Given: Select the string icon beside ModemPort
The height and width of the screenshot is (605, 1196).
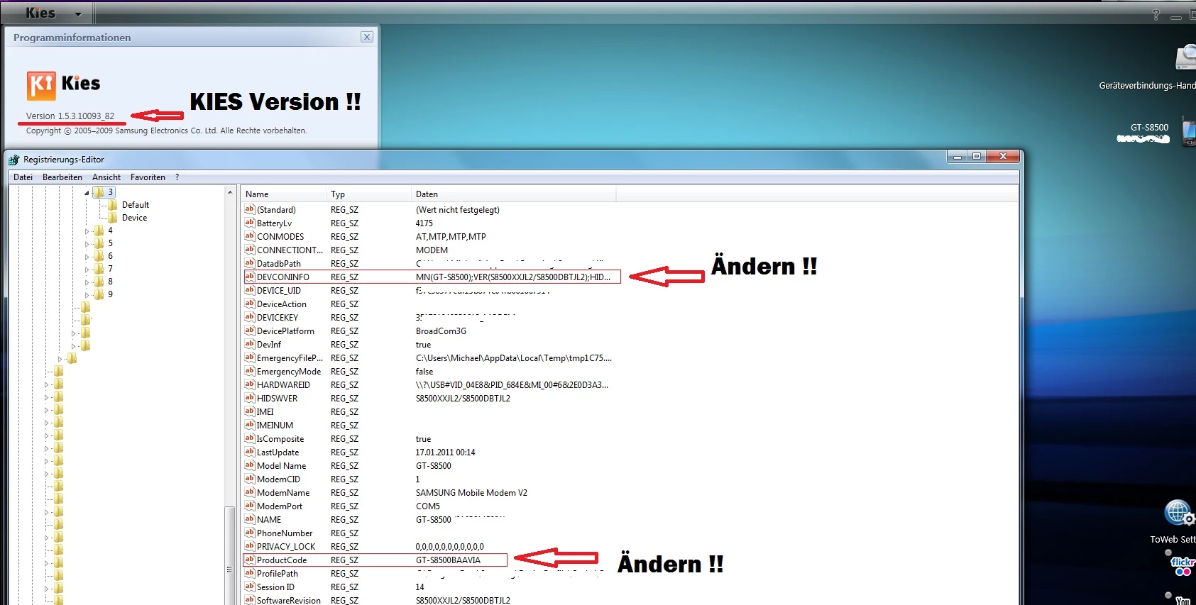Looking at the screenshot, I should click(x=250, y=506).
